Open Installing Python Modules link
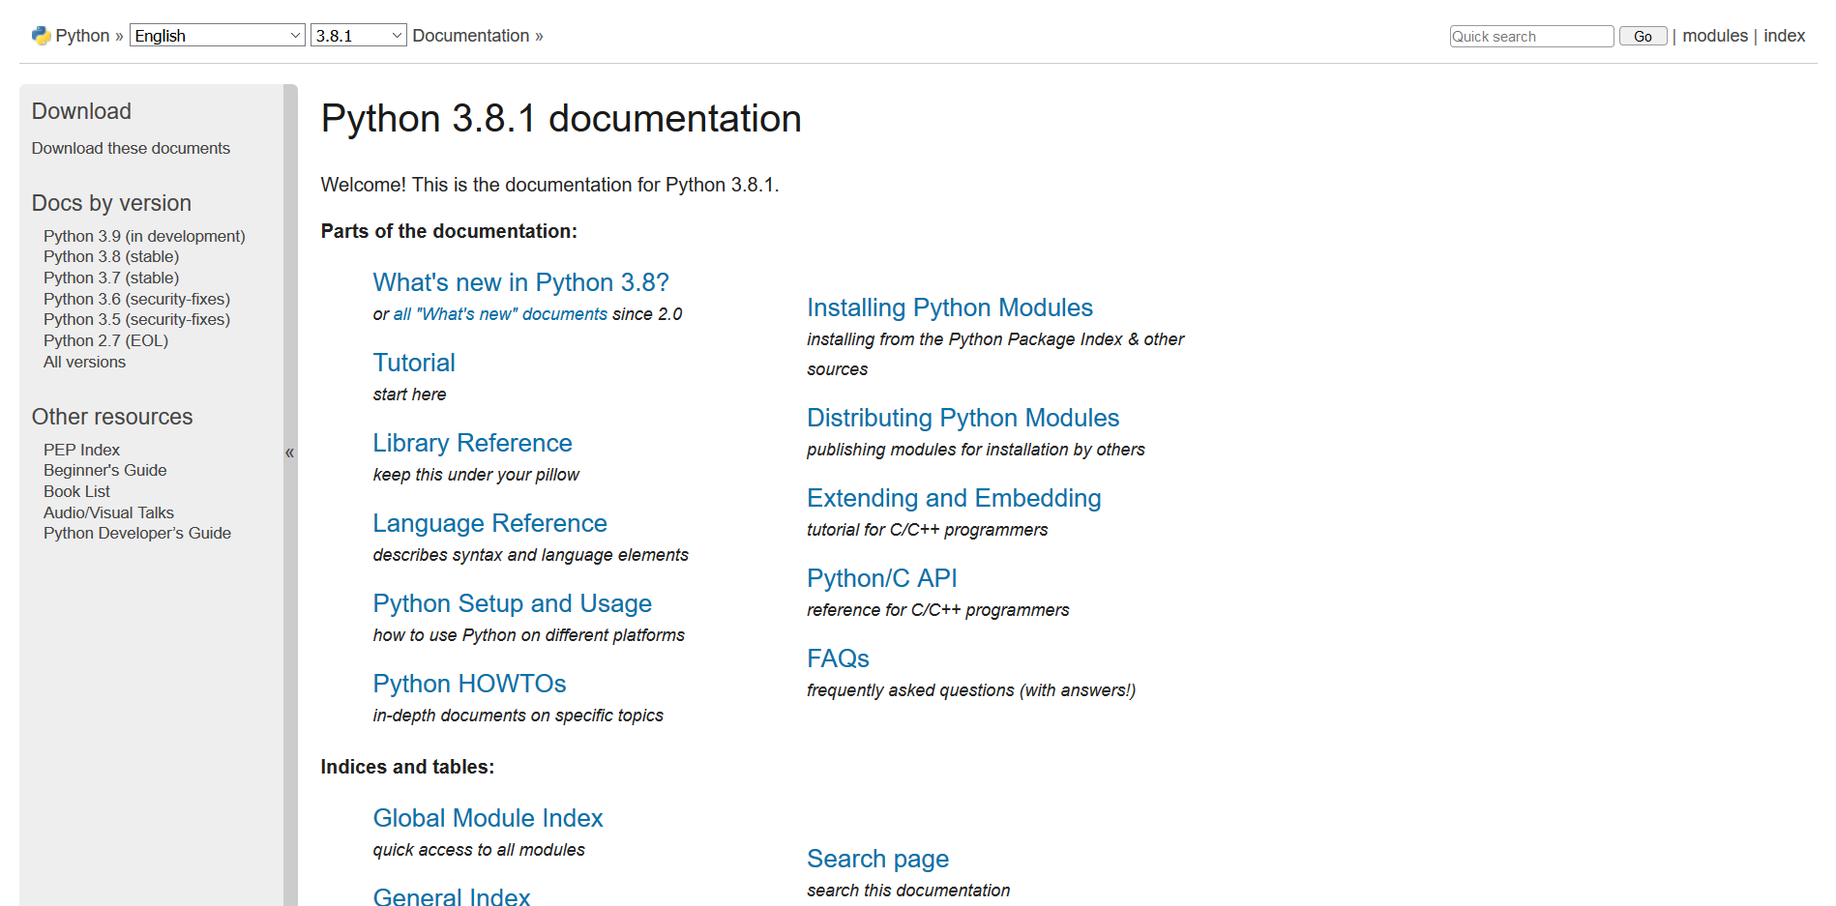This screenshot has height=906, width=1836. click(950, 307)
